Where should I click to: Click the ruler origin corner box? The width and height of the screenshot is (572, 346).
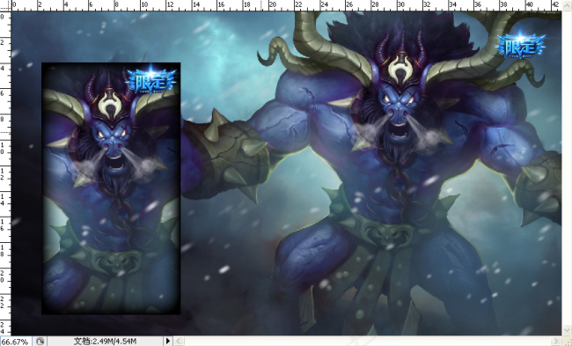5,5
